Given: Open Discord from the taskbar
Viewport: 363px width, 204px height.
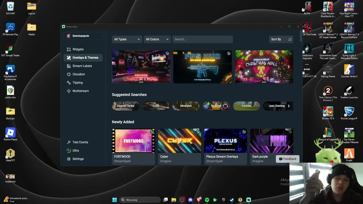Looking at the screenshot, I should point(190,200).
